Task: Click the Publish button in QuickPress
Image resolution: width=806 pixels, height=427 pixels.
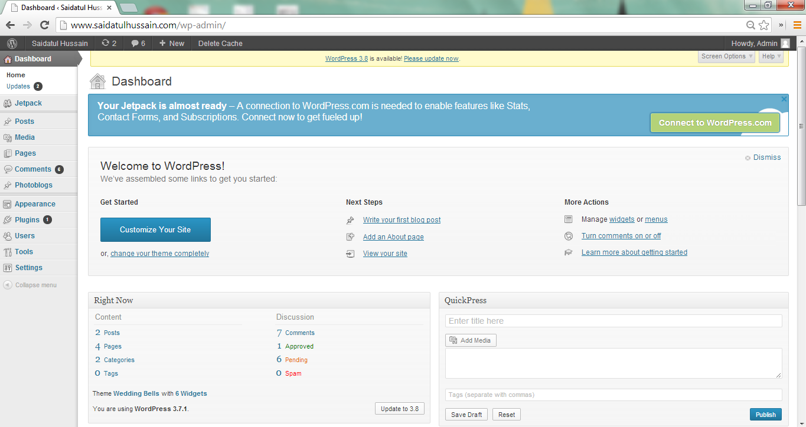Action: [766, 415]
